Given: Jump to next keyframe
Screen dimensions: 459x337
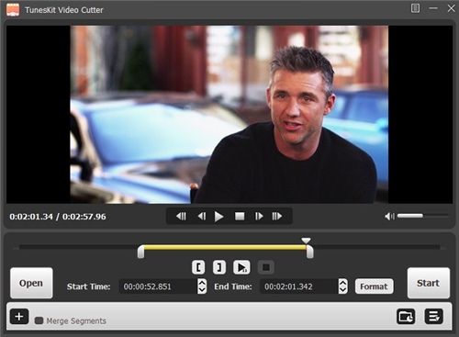Looking at the screenshot, I should pyautogui.click(x=277, y=217).
